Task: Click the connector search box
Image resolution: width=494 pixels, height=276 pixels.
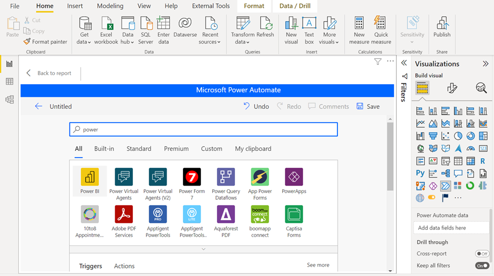Action: click(x=203, y=129)
